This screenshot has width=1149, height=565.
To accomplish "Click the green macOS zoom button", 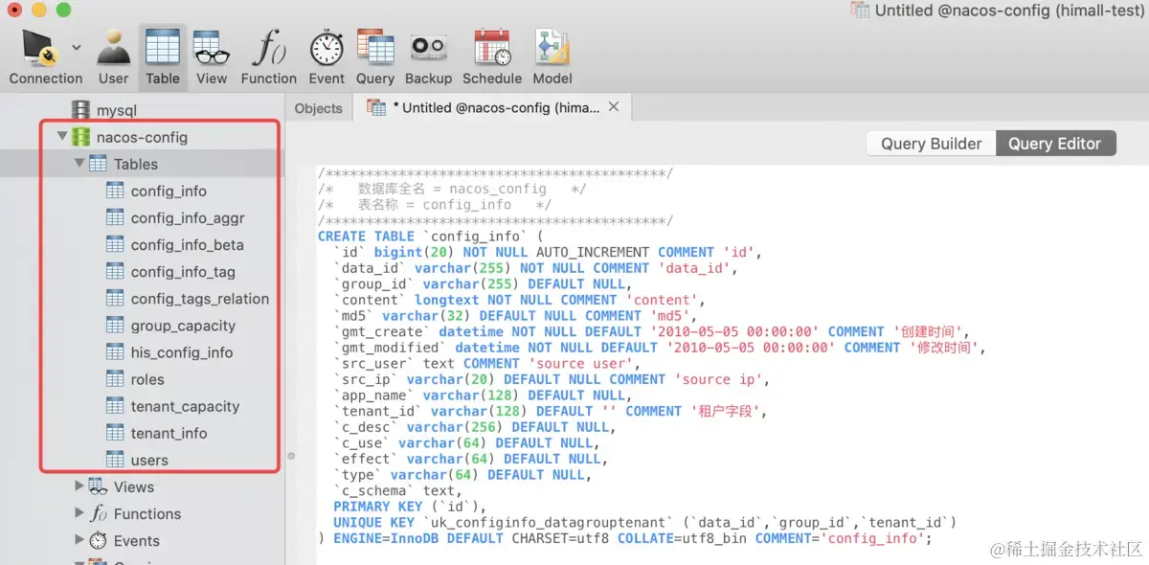I will [x=63, y=10].
